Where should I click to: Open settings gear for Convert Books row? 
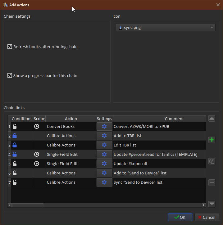tap(104, 126)
